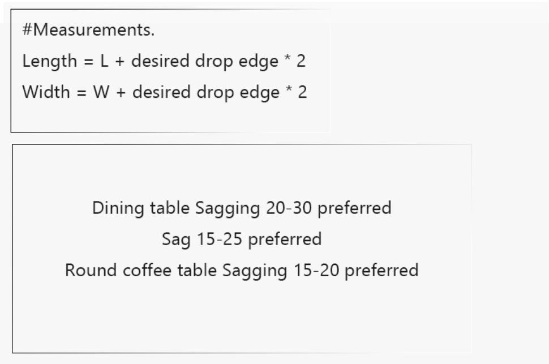Click the Width formula line
This screenshot has width=549, height=364.
pos(164,91)
